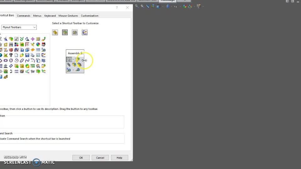Screen dimensions: 301x169
Task: Click the circle sketch icon
Action: point(11,60)
